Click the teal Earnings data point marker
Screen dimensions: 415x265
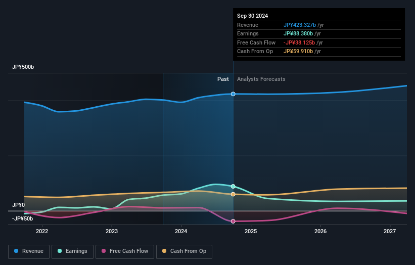tap(233, 187)
